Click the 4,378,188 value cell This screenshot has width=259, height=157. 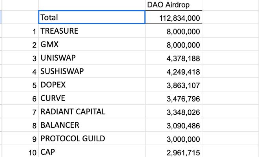[174, 58]
